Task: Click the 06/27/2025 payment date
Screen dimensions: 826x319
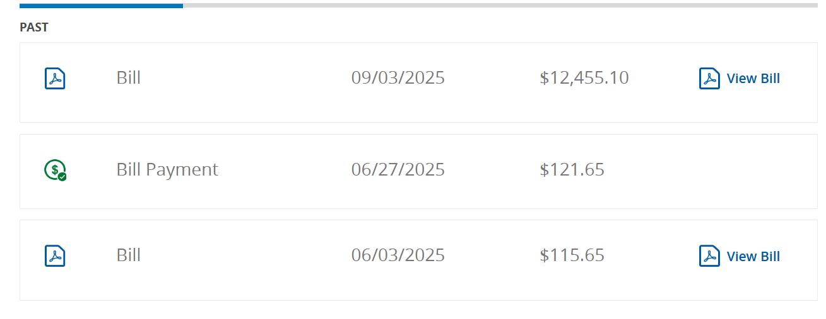Action: click(398, 170)
